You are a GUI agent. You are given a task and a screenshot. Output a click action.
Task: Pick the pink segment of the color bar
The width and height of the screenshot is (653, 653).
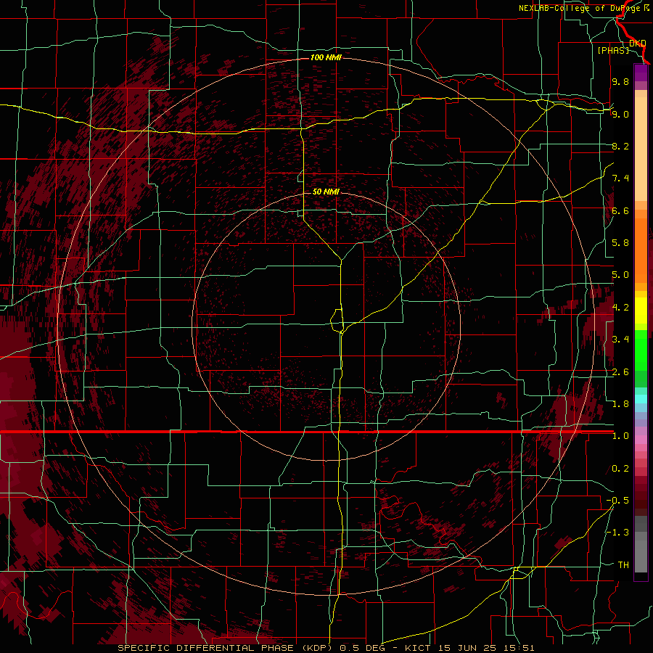[x=641, y=439]
